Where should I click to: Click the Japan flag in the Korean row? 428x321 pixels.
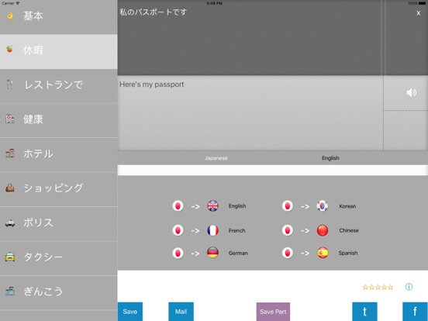tap(288, 206)
